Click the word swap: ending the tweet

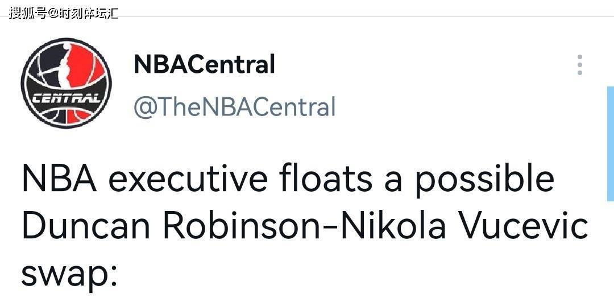[69, 274]
